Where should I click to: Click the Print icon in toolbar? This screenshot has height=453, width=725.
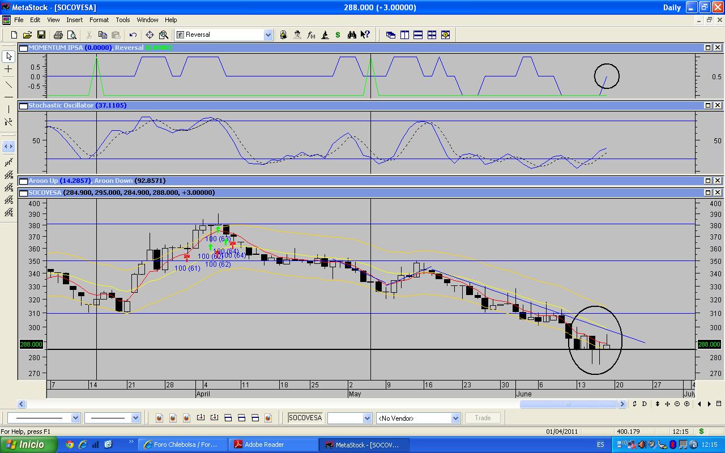click(x=58, y=35)
